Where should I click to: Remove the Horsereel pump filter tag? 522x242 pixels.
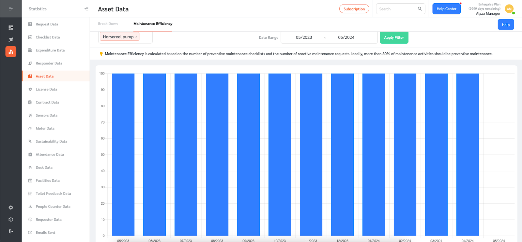pos(136,37)
